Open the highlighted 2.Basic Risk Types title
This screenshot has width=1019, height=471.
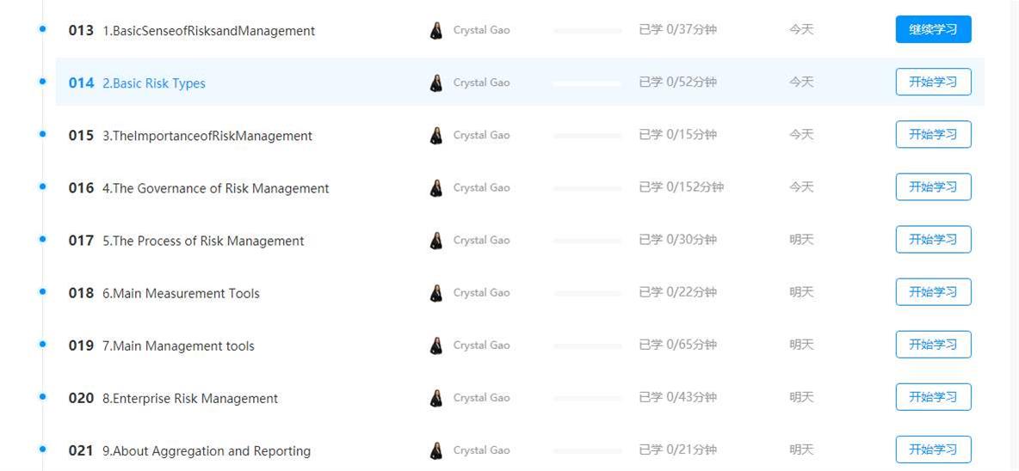tap(154, 83)
